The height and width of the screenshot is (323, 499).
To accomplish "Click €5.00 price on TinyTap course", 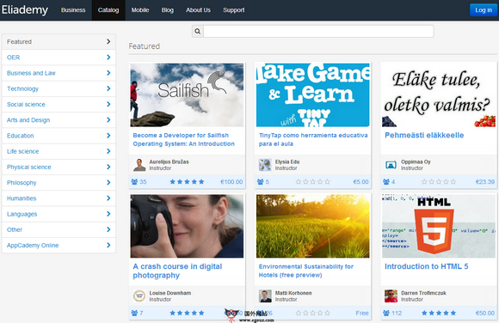I will (x=360, y=182).
